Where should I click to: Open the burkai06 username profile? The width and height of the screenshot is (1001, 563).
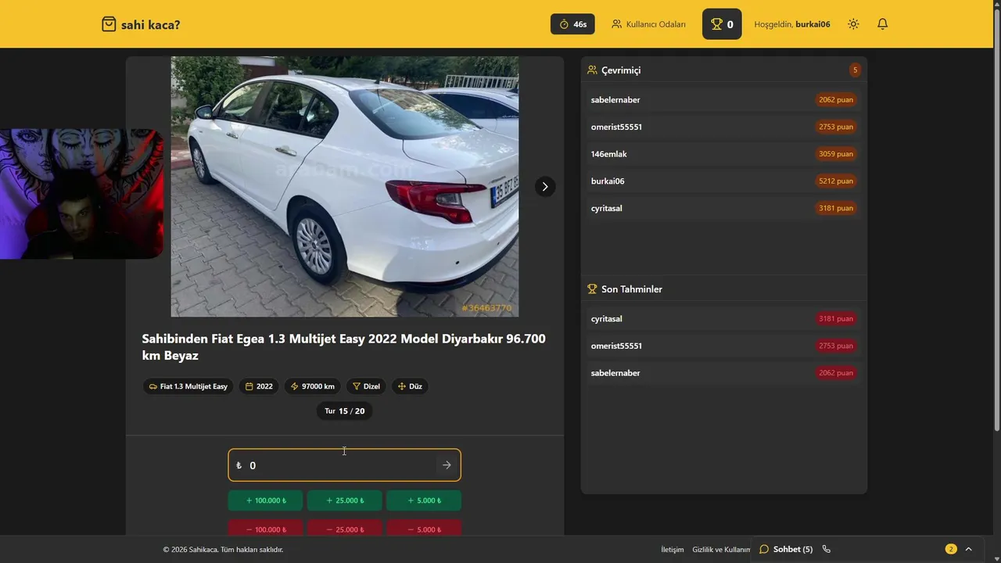(813, 24)
